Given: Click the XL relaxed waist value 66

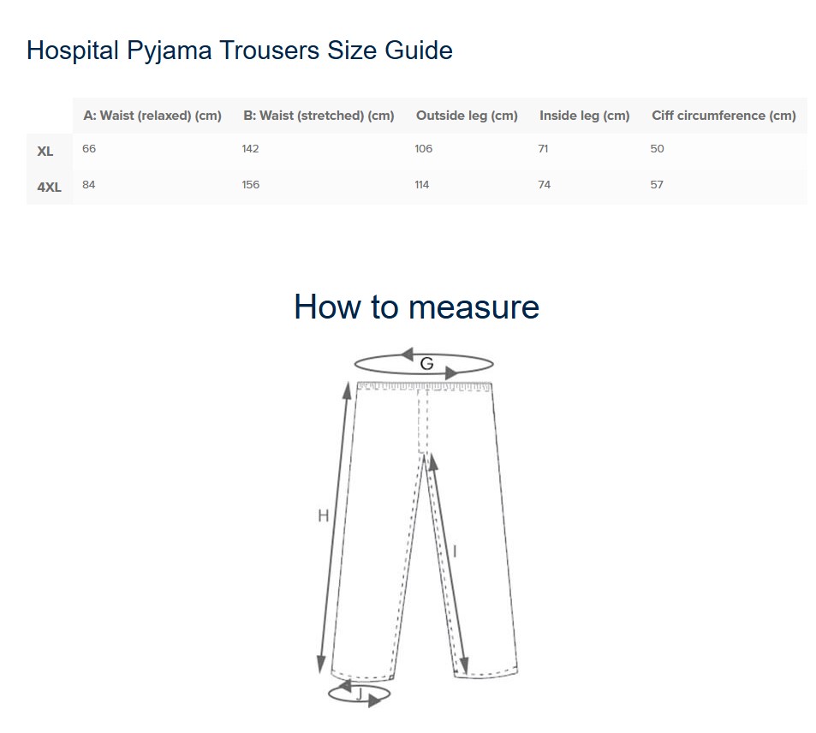Looking at the screenshot, I should tap(89, 149).
